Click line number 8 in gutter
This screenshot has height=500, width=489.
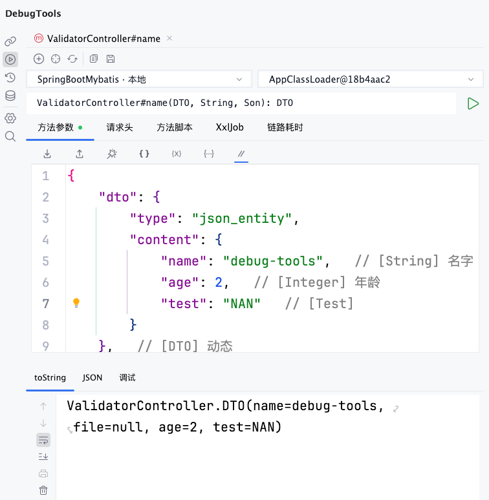point(46,325)
